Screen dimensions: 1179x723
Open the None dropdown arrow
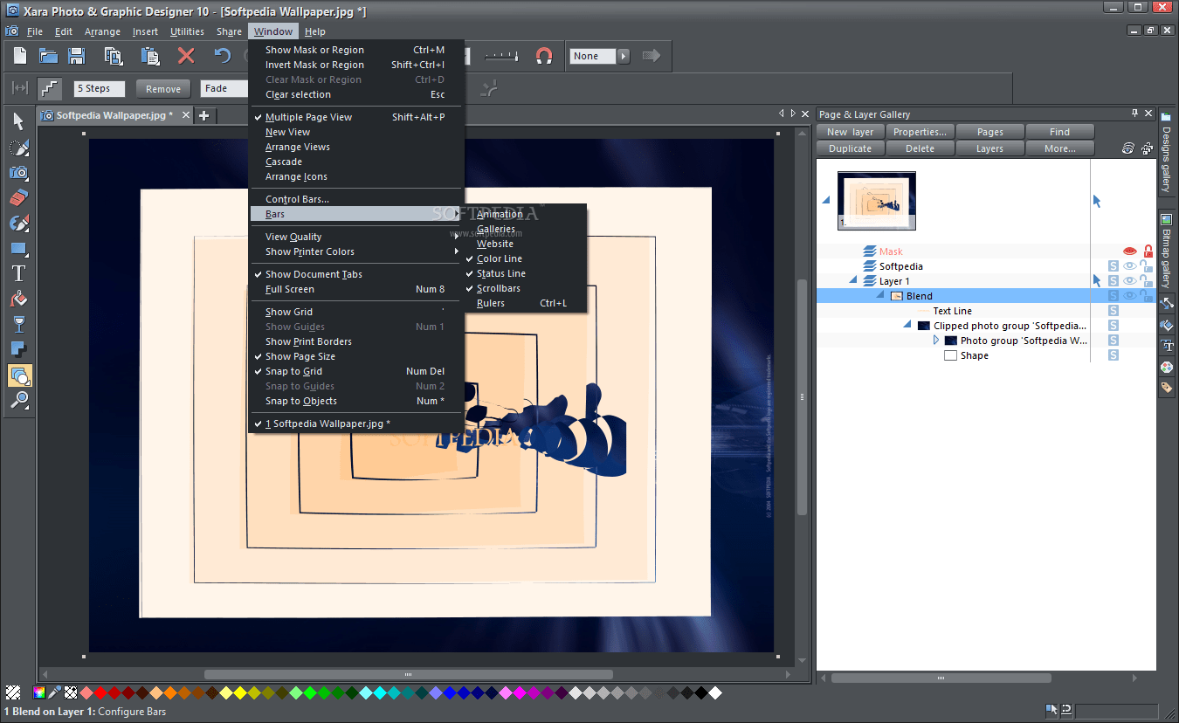point(624,56)
